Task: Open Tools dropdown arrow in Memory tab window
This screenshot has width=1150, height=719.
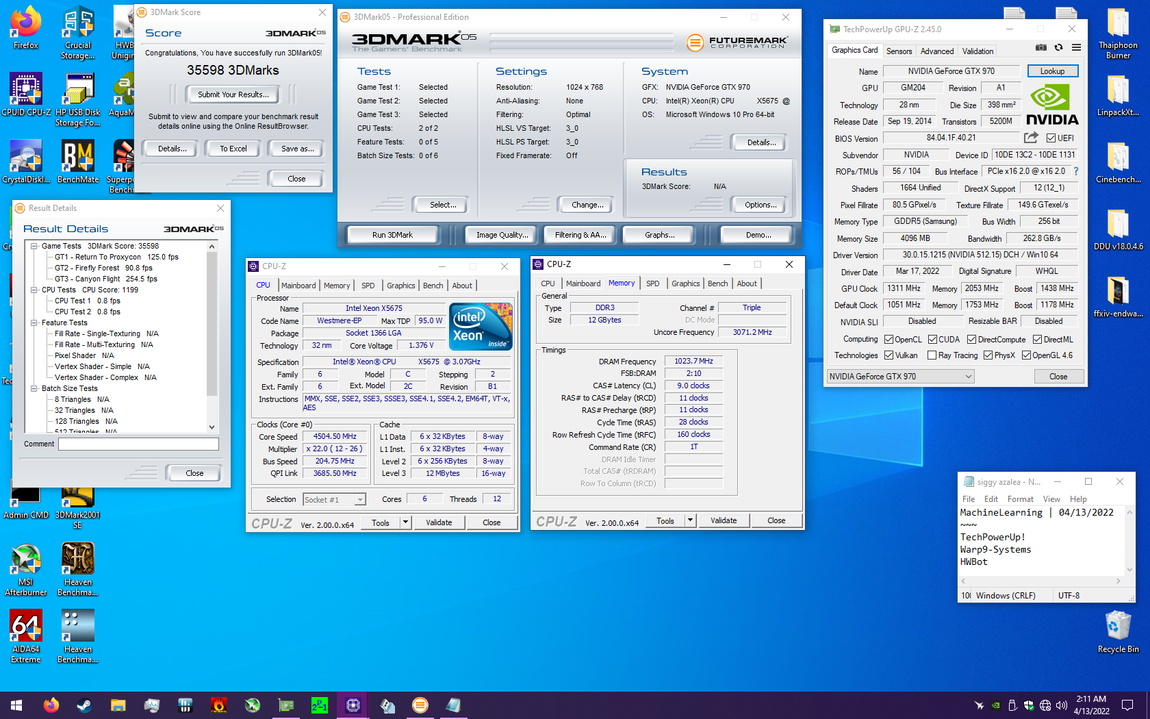Action: tap(690, 520)
